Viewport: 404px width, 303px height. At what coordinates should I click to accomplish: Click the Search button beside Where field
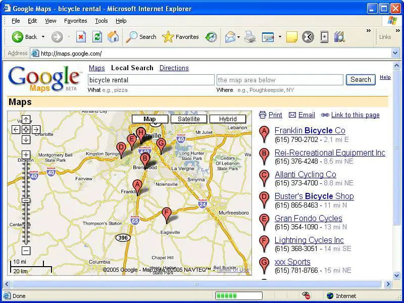click(361, 80)
